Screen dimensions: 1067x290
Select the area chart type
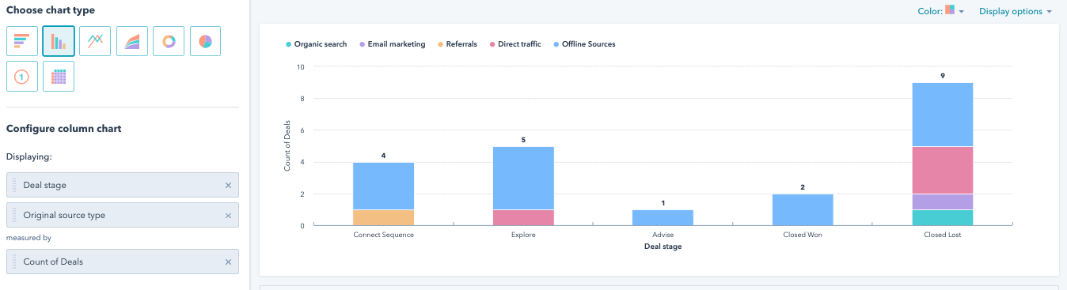(132, 41)
